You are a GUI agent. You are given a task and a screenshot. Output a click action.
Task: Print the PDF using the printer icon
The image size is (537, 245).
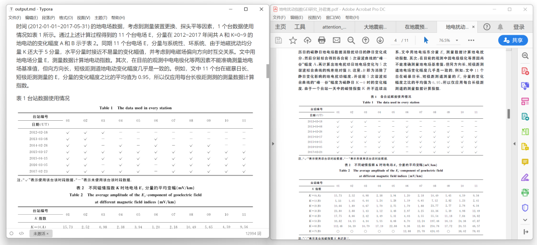(322, 40)
